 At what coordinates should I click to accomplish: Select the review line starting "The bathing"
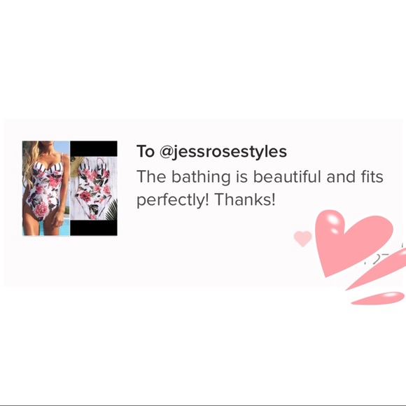coord(260,177)
